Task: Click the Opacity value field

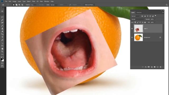Action: click(152, 19)
